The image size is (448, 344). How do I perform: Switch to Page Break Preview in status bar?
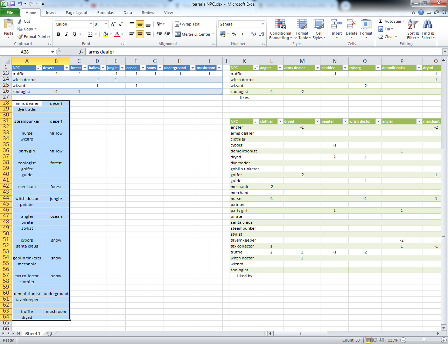click(381, 340)
